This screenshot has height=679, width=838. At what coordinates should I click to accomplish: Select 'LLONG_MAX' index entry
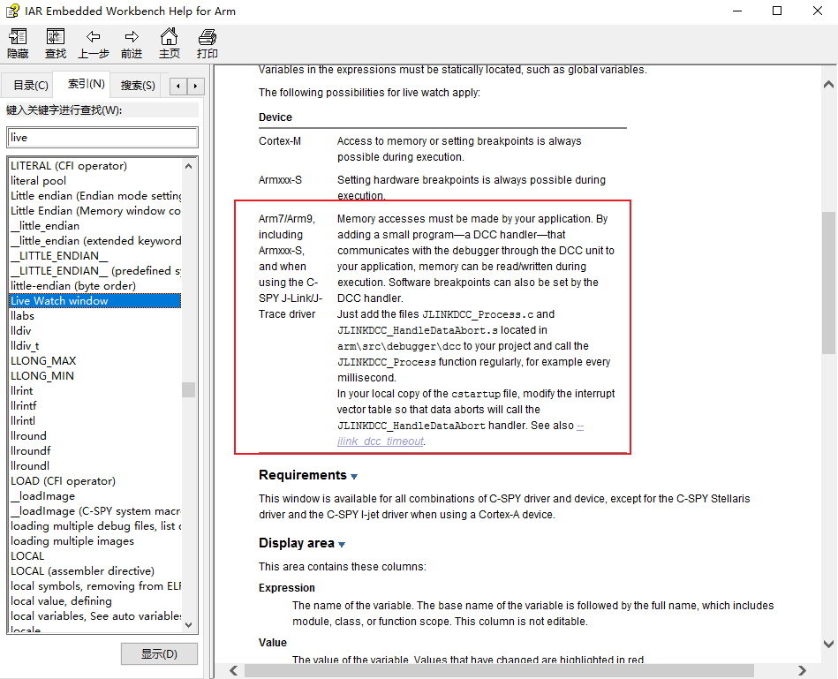pyautogui.click(x=43, y=360)
